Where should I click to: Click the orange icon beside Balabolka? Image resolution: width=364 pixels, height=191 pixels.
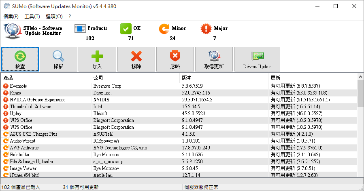coord(6,155)
